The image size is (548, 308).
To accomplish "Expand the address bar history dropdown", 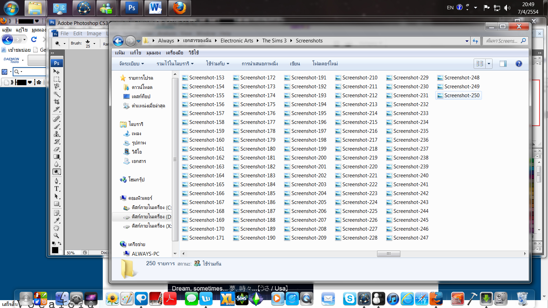I will coord(467,41).
